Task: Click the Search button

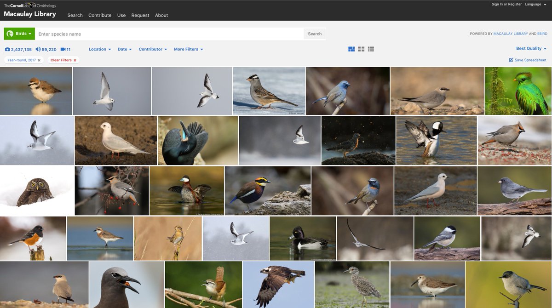Action: [x=315, y=34]
